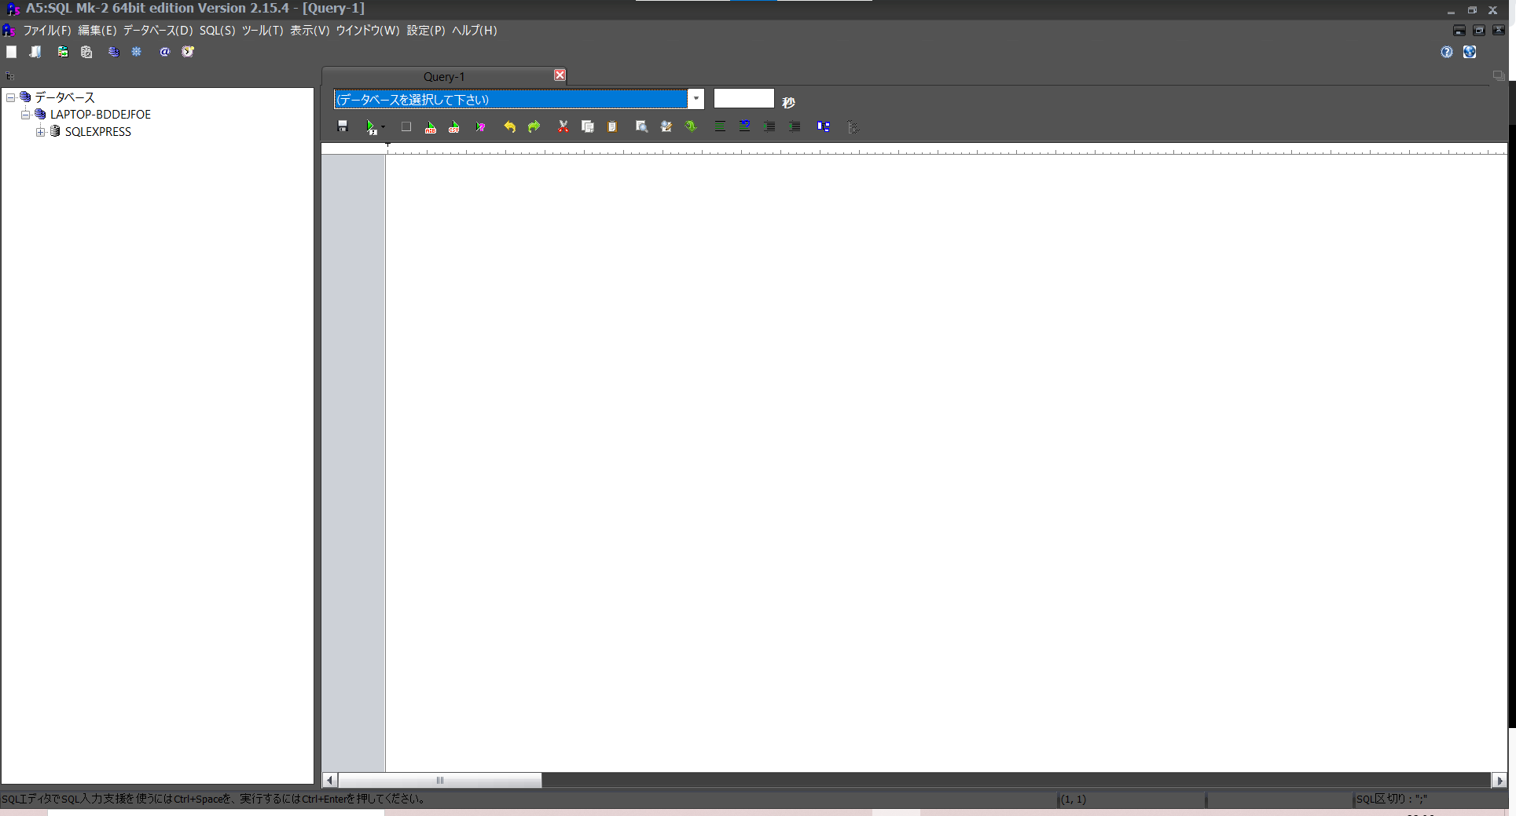Viewport: 1516px width, 816px height.
Task: Click the blue @ symbol toolbar icon
Action: pyautogui.click(x=165, y=52)
